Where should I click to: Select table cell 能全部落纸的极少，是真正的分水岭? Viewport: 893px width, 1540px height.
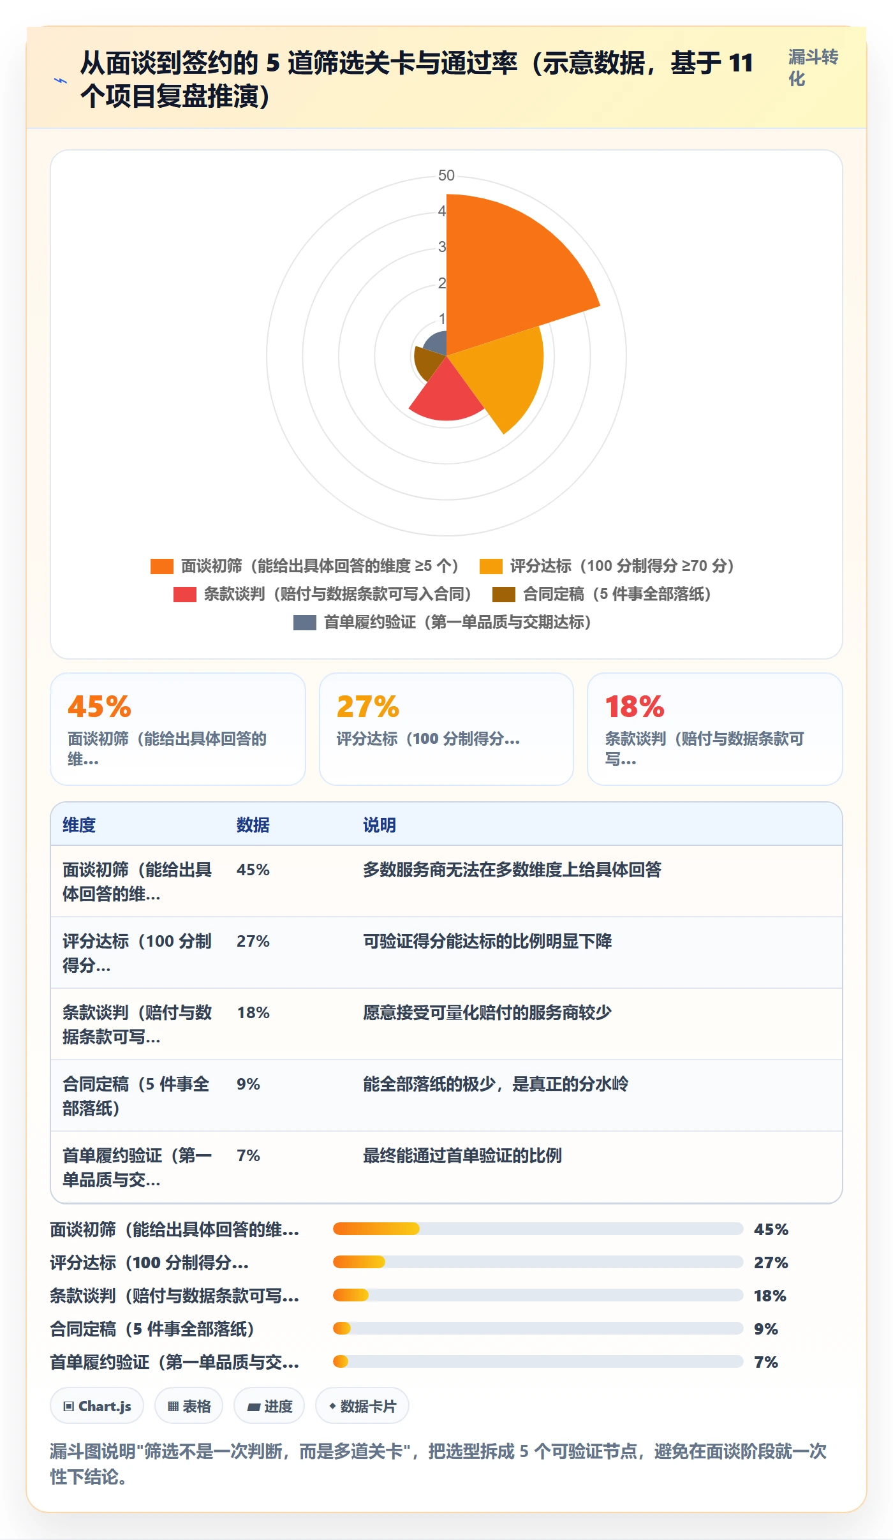click(496, 1084)
